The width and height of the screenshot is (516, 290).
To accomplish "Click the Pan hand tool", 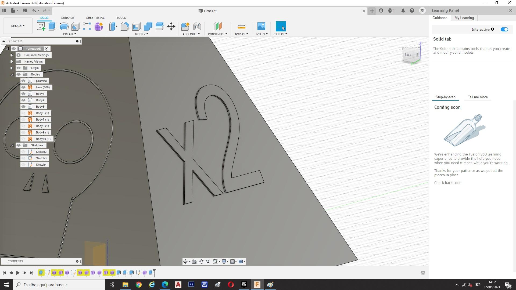I will coord(201,262).
